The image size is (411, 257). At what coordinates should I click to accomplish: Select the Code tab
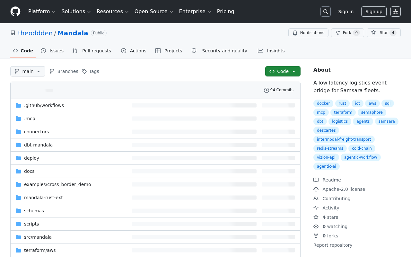23,51
